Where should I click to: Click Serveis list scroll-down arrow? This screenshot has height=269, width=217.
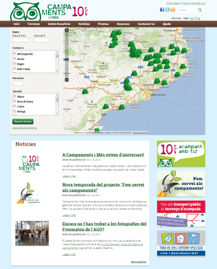[57, 113]
